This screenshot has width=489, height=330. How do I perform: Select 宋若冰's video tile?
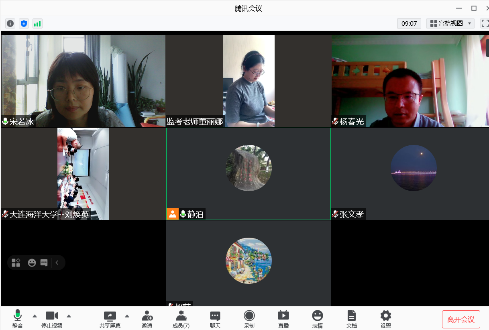84,81
